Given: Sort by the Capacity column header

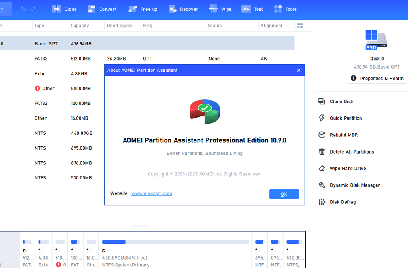Looking at the screenshot, I should point(80,26).
